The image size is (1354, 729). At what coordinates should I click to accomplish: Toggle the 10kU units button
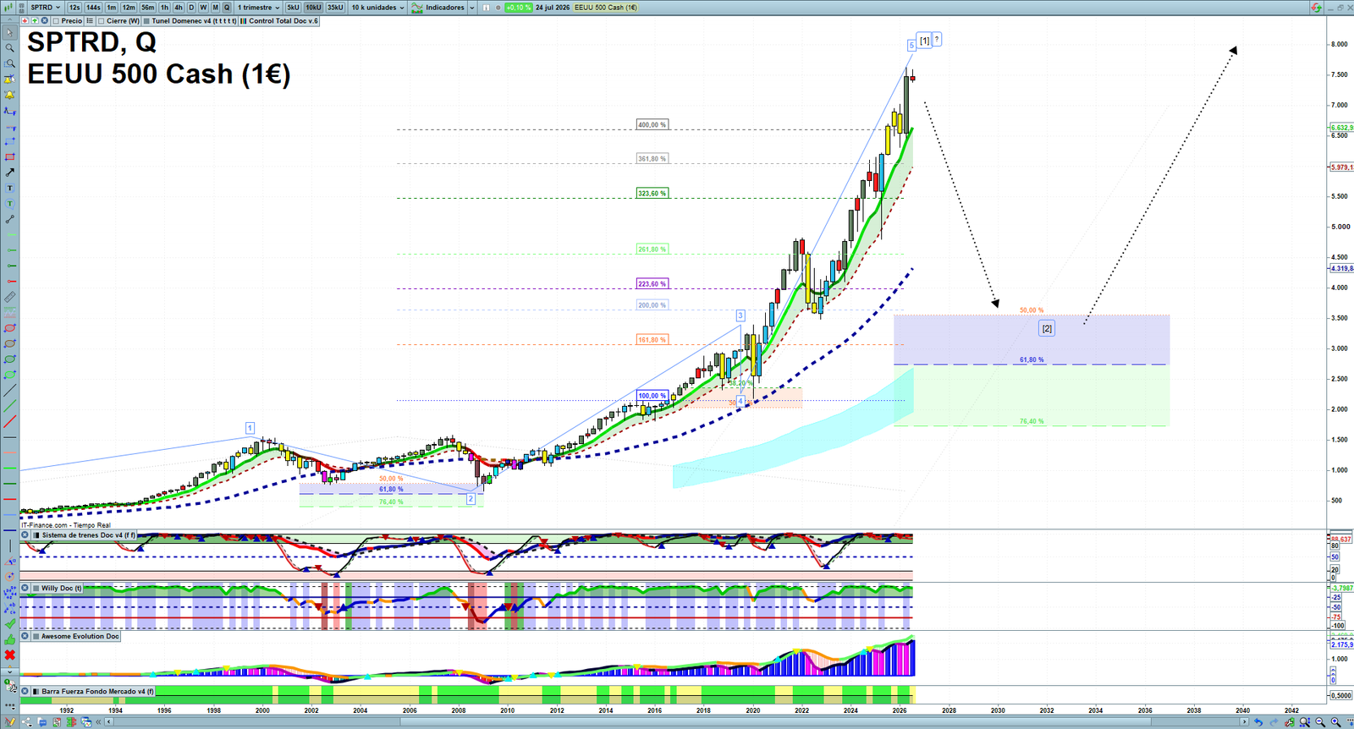point(313,8)
